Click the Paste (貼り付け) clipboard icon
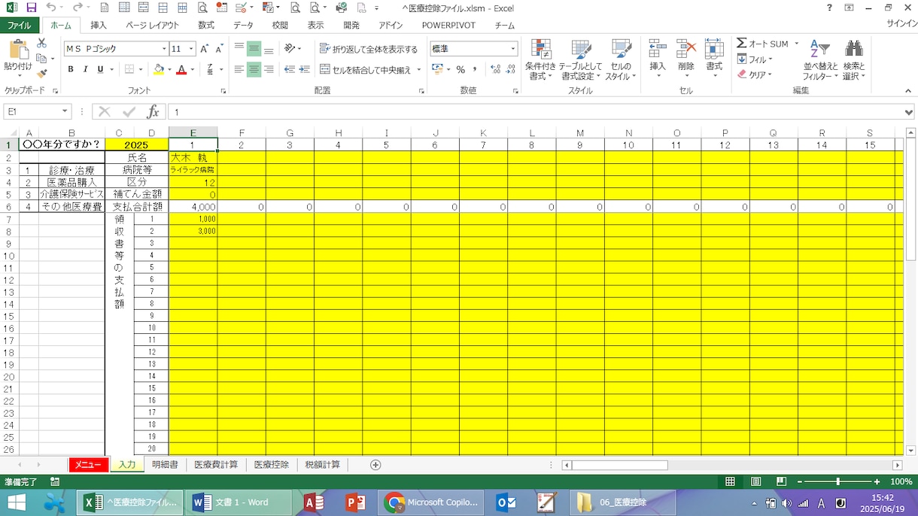The height and width of the screenshot is (516, 918). click(x=17, y=49)
